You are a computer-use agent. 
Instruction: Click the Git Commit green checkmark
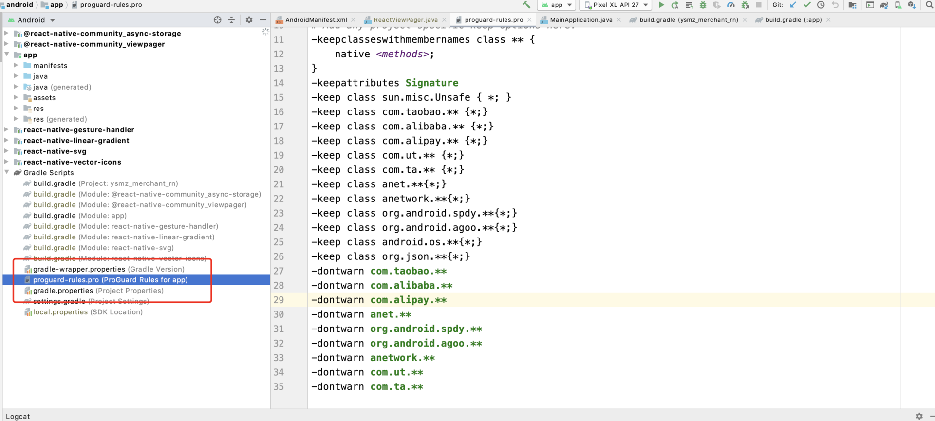pyautogui.click(x=807, y=5)
